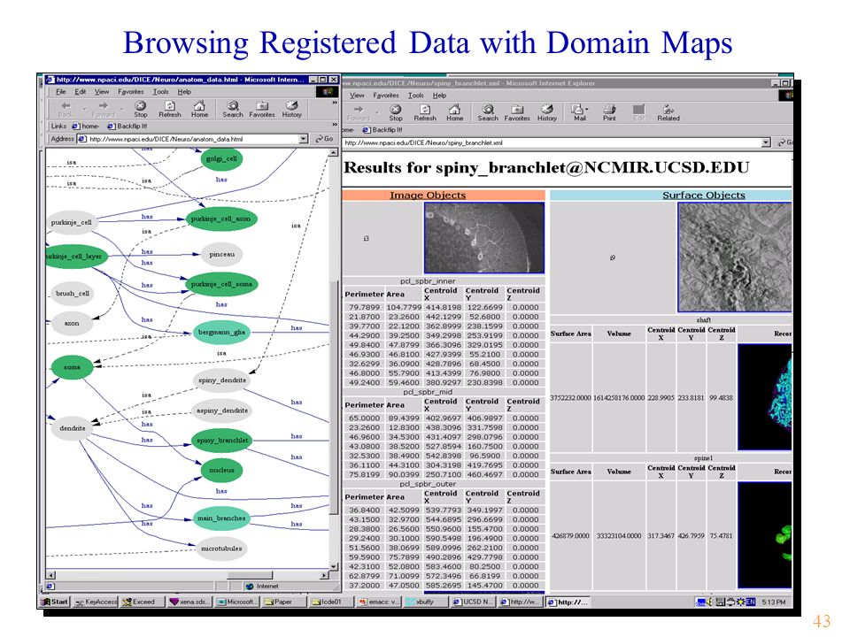The width and height of the screenshot is (850, 637).
Task: Go Home in the spiny_branchlet browser window
Action: point(455,112)
